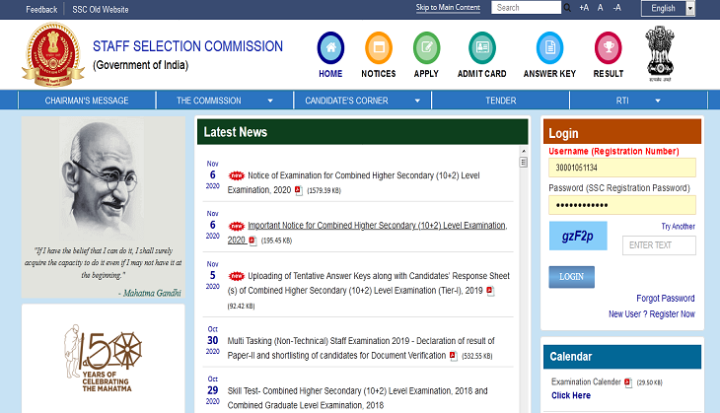Image resolution: width=720 pixels, height=413 pixels.
Task: Click the Password input field
Action: click(x=622, y=205)
